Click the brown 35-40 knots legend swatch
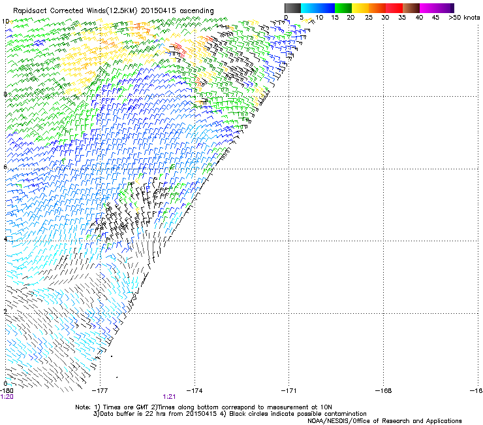 tap(411, 8)
